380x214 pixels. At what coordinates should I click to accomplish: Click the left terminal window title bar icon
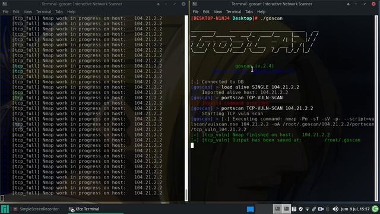(5, 4)
